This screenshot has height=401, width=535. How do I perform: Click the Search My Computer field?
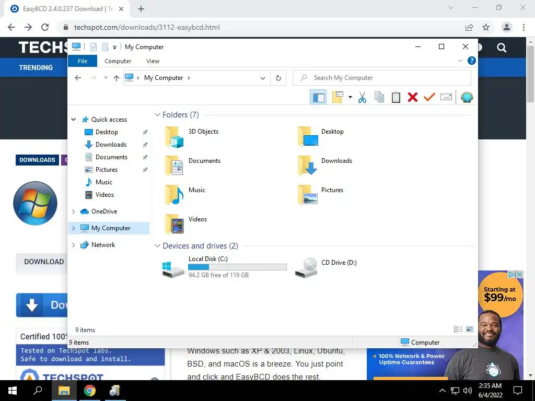[382, 78]
